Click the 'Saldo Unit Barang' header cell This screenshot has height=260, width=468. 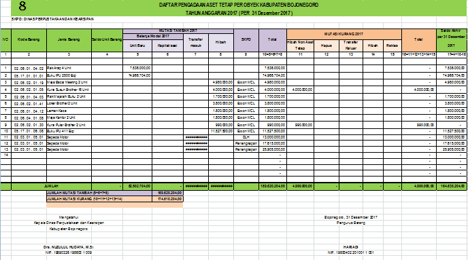point(107,40)
